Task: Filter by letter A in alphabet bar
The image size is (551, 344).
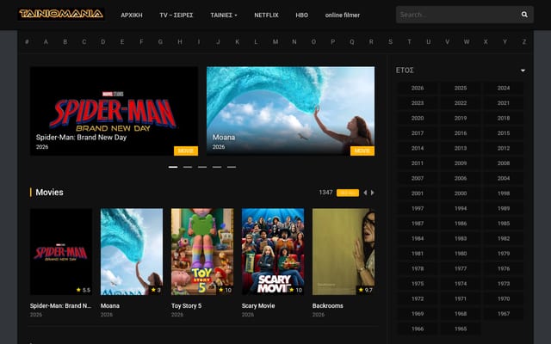Action: pos(46,42)
